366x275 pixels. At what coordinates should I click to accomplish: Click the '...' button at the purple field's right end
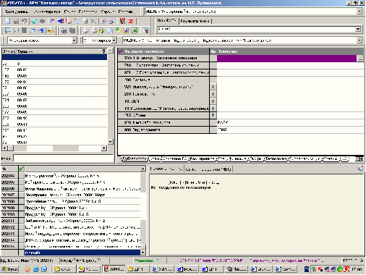[x=360, y=59]
